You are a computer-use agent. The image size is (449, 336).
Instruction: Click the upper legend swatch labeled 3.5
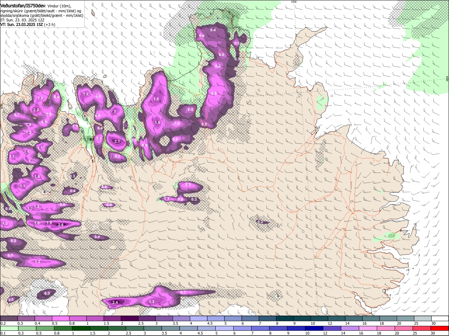click(x=181, y=318)
